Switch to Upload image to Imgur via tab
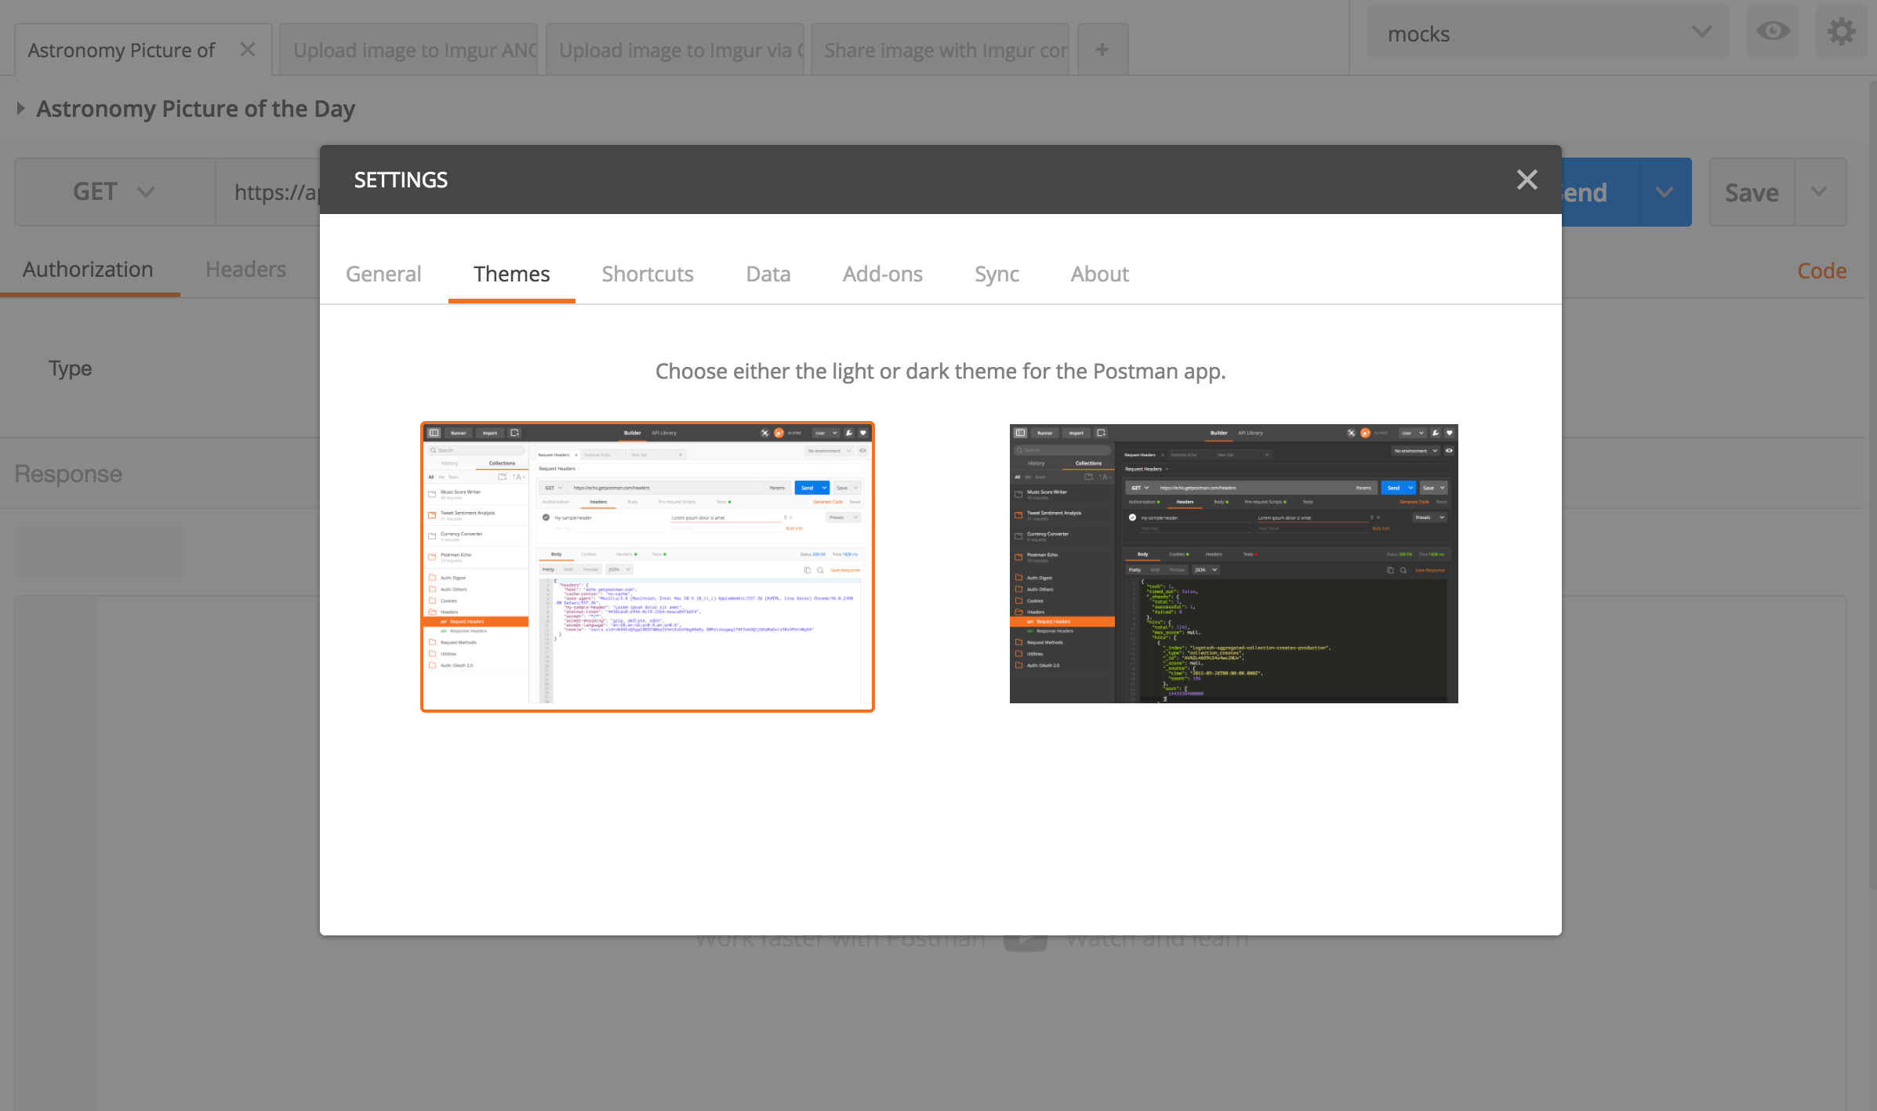The width and height of the screenshot is (1877, 1111). 675,49
